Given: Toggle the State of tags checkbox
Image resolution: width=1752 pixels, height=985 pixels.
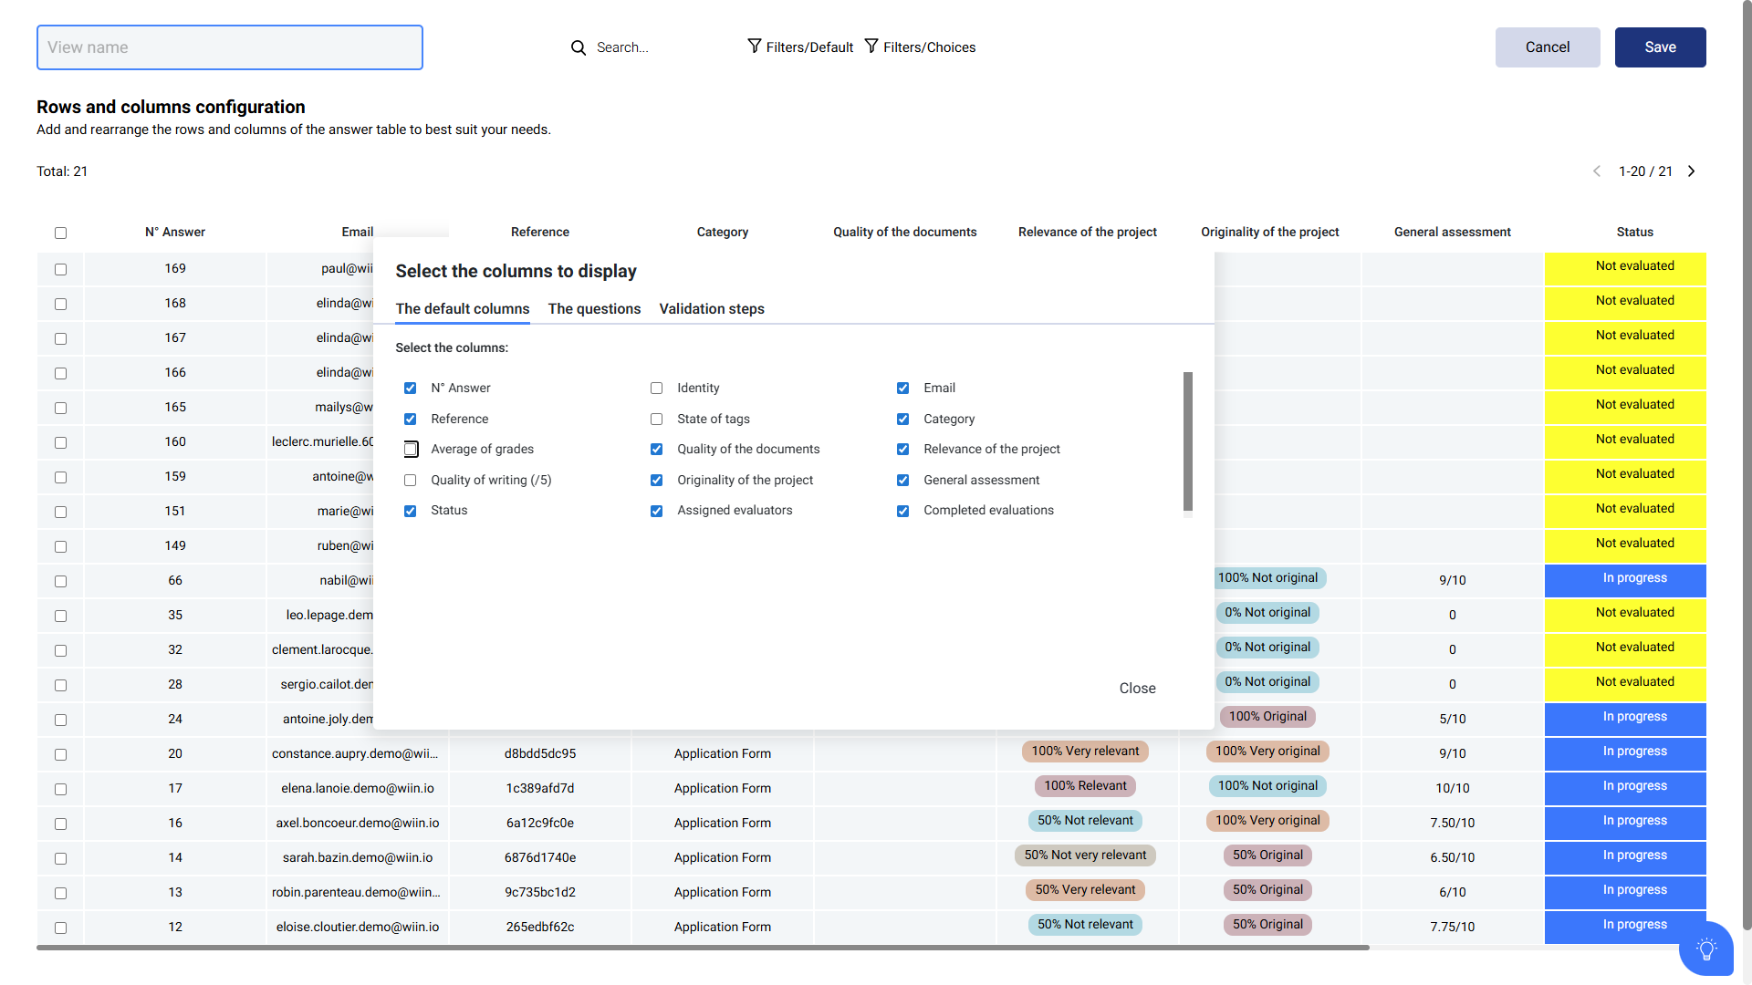Looking at the screenshot, I should pos(656,420).
